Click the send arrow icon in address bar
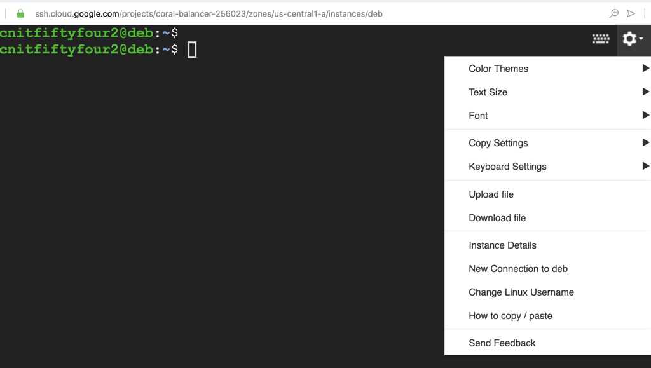The image size is (651, 368). (x=631, y=13)
